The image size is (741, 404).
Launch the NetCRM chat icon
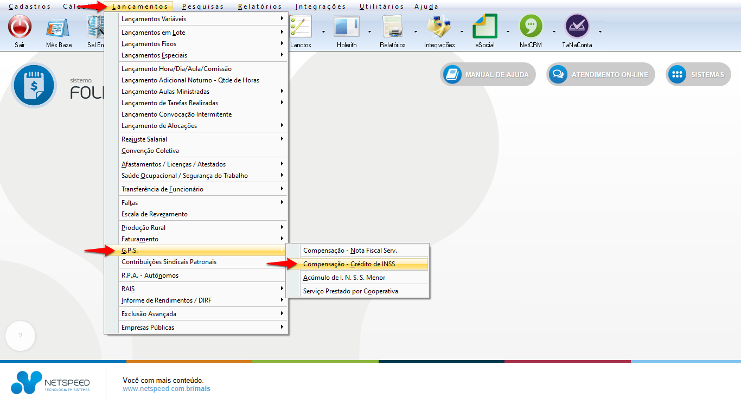coord(531,27)
